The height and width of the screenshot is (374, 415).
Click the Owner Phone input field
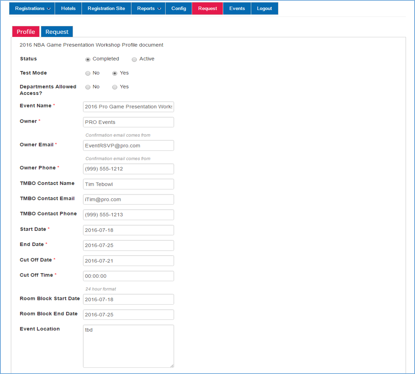[129, 169]
